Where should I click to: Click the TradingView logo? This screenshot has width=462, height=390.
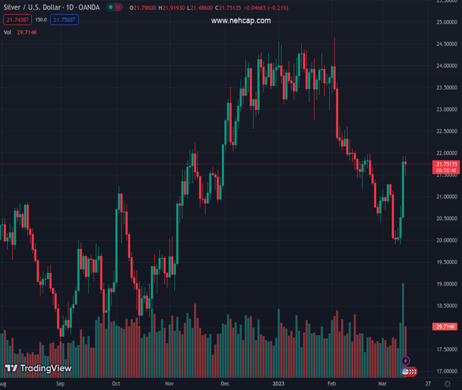38,369
